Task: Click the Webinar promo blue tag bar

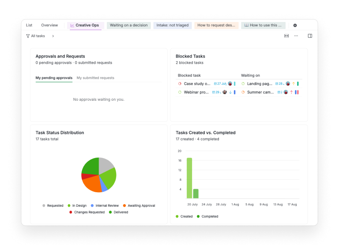Action: pos(234,92)
